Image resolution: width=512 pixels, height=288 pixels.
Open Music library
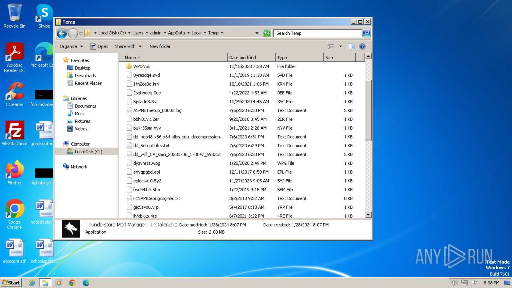(80, 114)
